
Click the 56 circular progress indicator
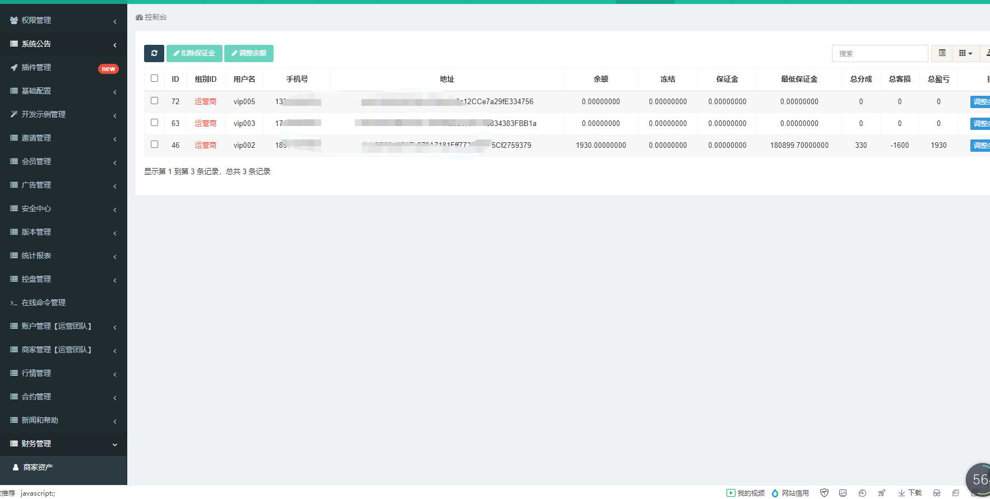[979, 479]
